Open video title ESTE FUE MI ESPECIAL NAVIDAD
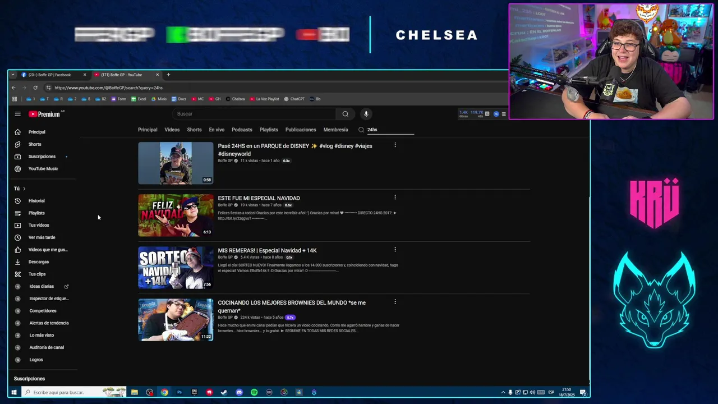This screenshot has width=718, height=404. coord(259,198)
